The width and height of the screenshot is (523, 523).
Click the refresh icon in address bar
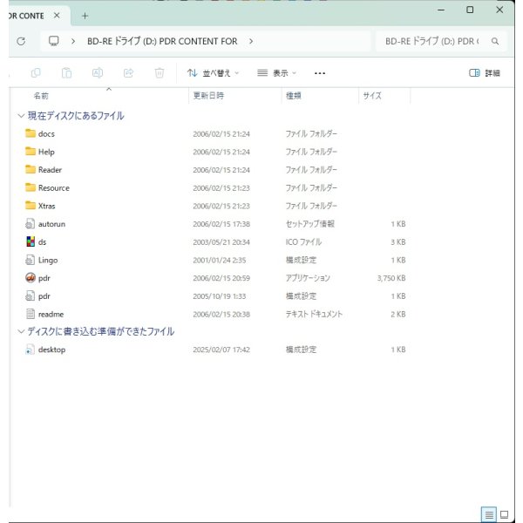click(x=21, y=41)
